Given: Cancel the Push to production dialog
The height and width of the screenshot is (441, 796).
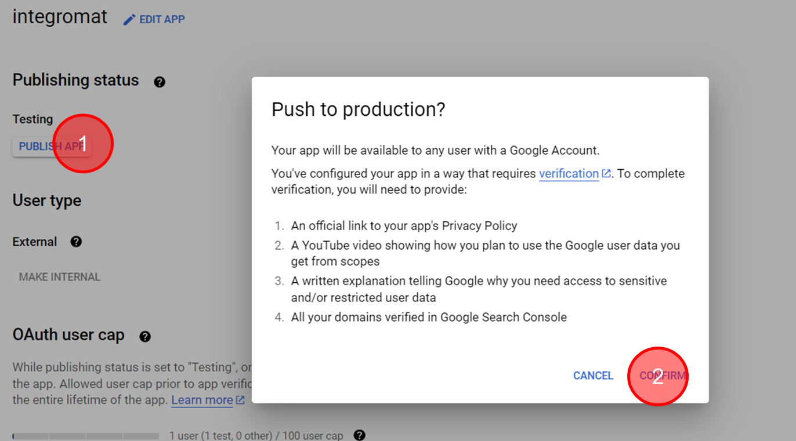Looking at the screenshot, I should (x=593, y=376).
